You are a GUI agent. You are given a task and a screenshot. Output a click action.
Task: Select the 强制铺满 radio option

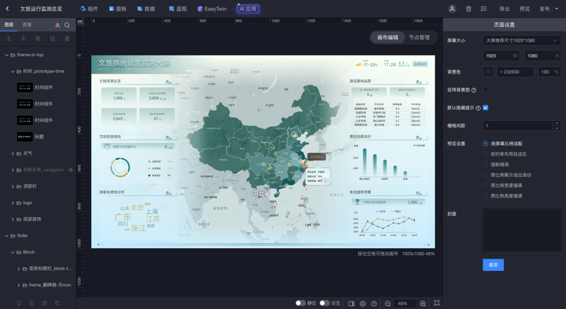pyautogui.click(x=485, y=164)
